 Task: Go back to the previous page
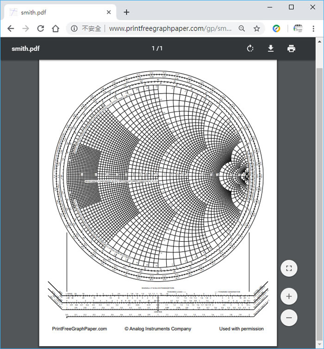click(11, 29)
